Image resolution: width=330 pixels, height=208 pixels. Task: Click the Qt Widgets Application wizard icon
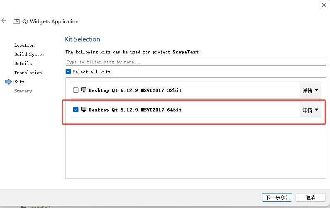[17, 21]
